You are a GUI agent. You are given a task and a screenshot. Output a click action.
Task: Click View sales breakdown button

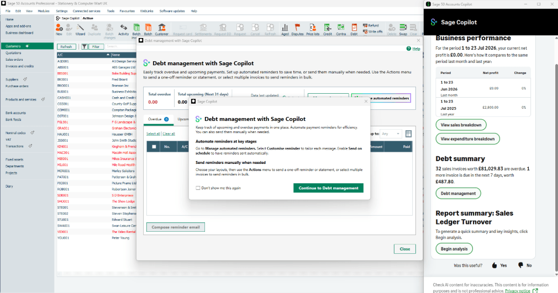461,125
